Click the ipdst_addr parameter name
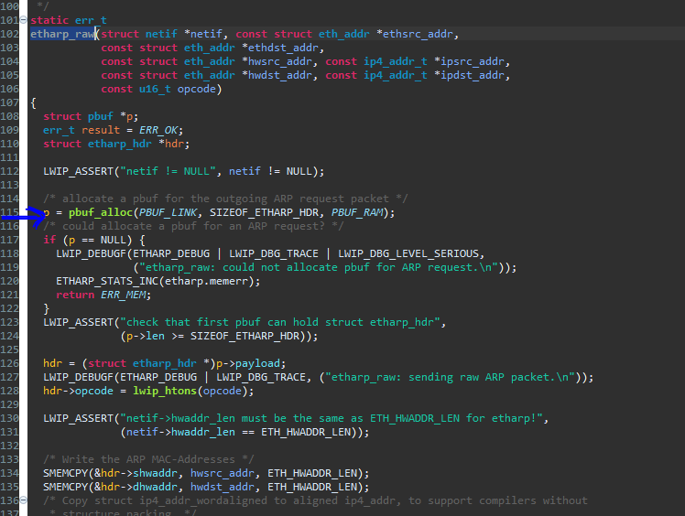The image size is (685, 516). click(473, 76)
